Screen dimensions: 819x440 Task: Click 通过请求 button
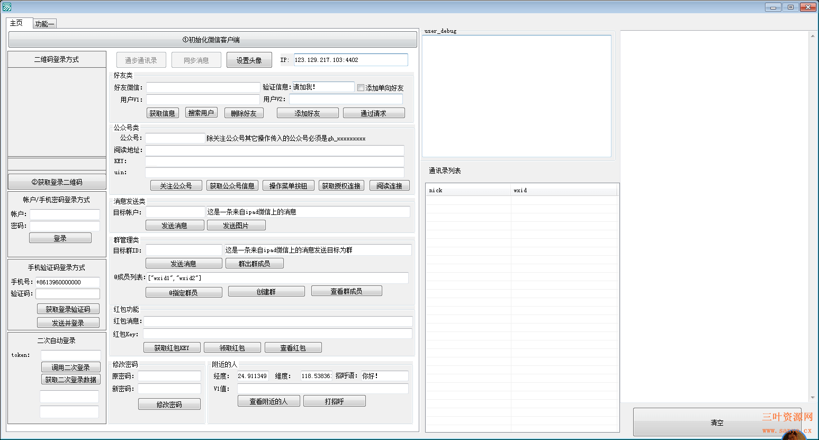(374, 113)
